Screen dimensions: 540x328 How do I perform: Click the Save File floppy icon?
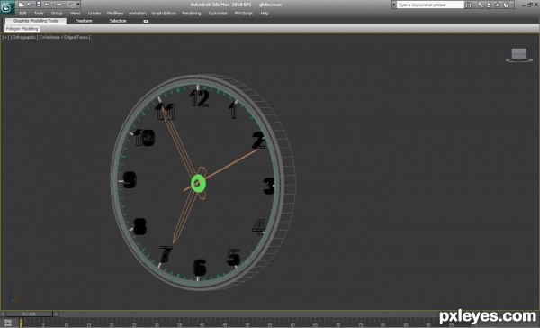(39, 5)
